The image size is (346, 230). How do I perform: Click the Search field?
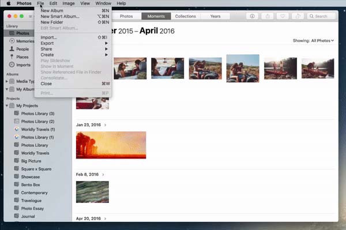pos(321,16)
